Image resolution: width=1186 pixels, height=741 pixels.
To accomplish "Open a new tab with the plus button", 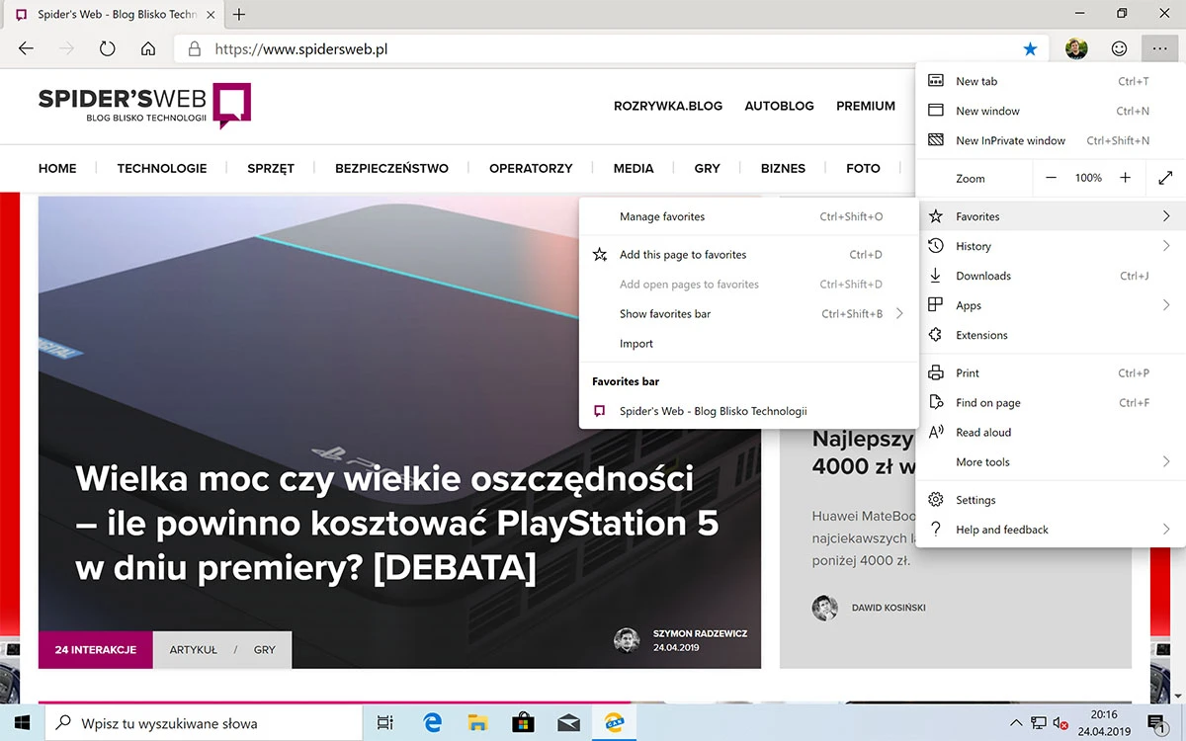I will (239, 15).
